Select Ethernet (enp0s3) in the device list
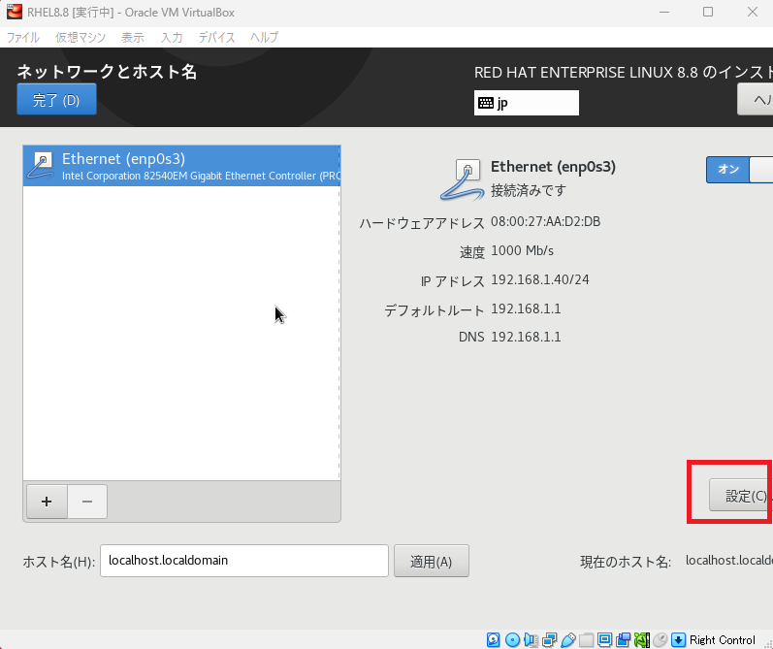Viewport: 773px width, 649px height. 181,166
